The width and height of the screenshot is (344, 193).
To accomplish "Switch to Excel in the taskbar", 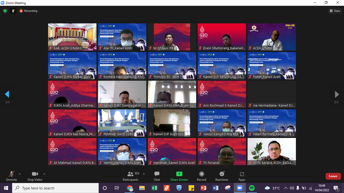I will [154, 188].
